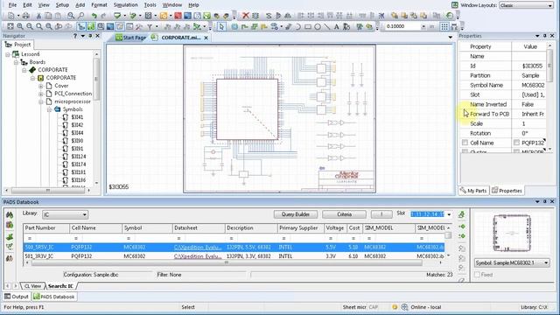Open the 0.10000 grid size dropdown
560x315 pixels.
pyautogui.click(x=423, y=26)
